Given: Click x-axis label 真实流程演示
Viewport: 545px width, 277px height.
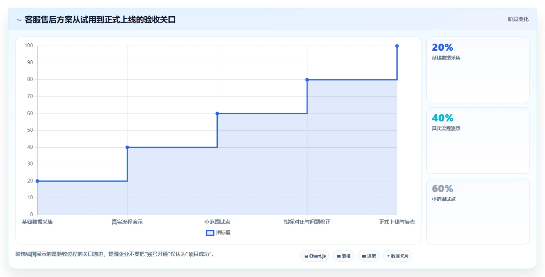Looking at the screenshot, I should point(127,222).
